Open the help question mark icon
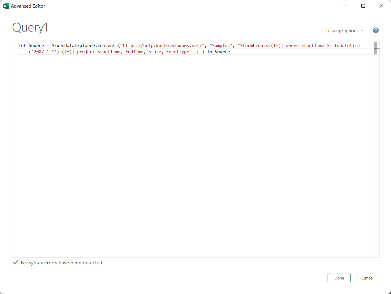 coord(376,30)
